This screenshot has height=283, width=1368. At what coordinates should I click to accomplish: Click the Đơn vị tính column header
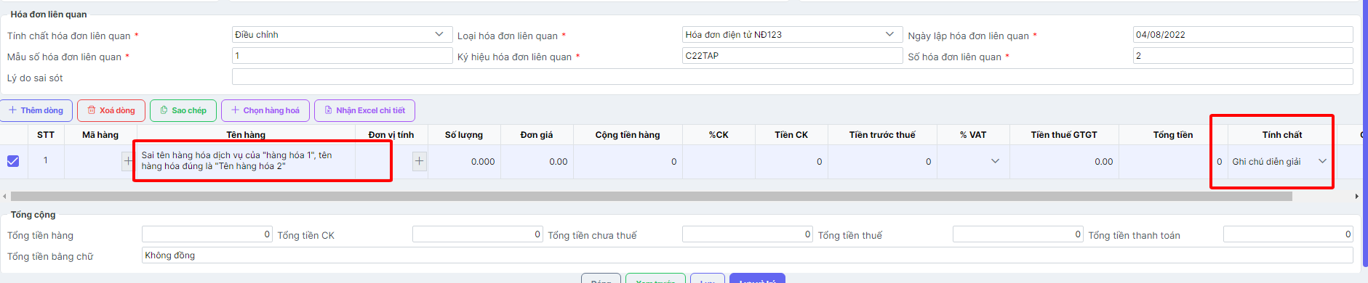tap(391, 134)
